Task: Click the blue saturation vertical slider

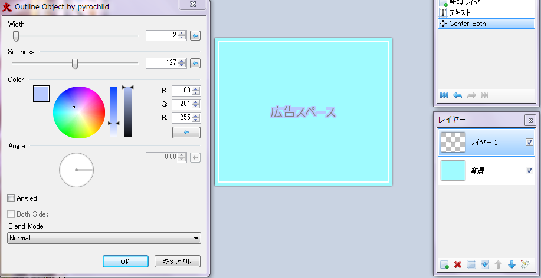Action: click(114, 112)
